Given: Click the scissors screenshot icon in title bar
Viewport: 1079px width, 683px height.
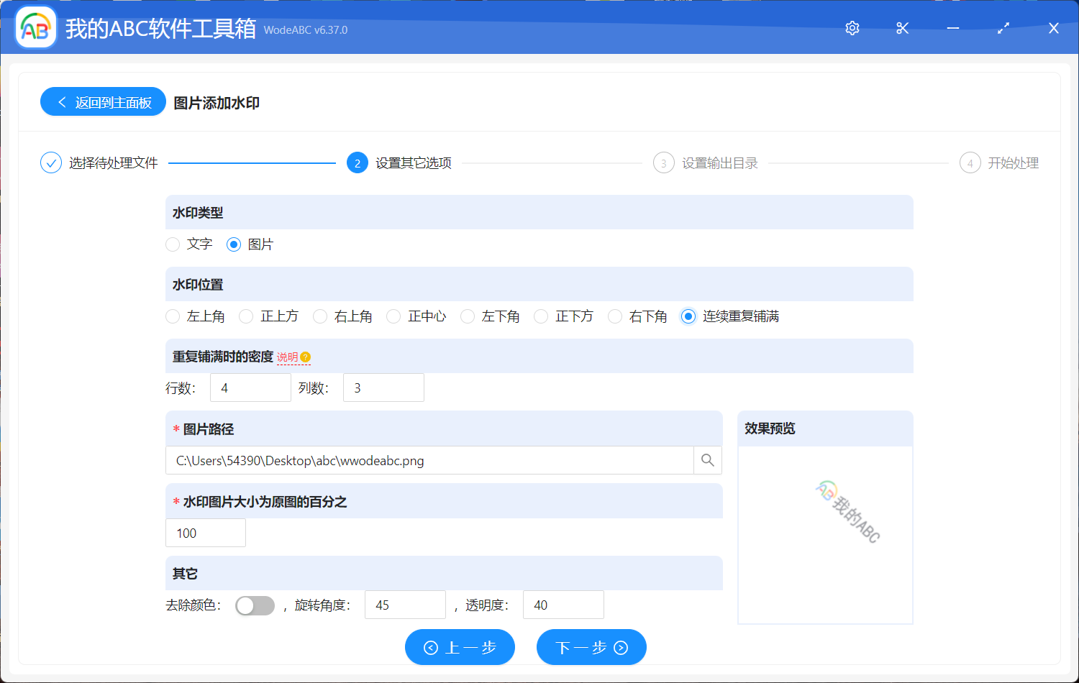Looking at the screenshot, I should 902,28.
